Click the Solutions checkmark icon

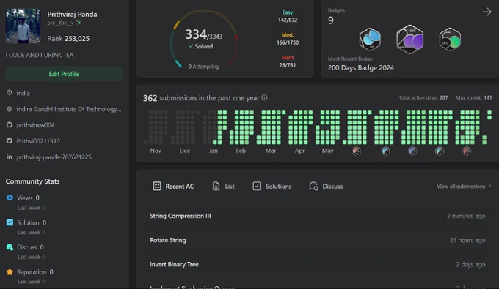[x=257, y=187]
